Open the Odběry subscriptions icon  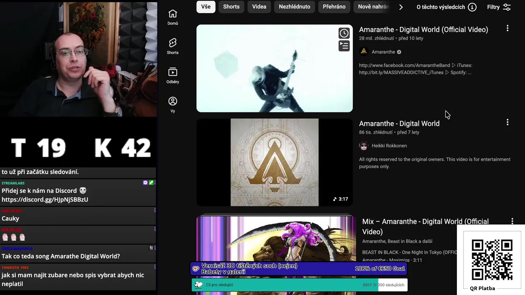click(x=173, y=72)
